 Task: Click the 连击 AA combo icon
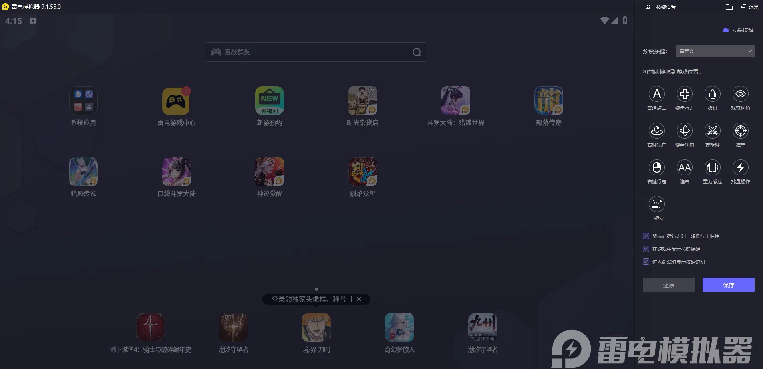(685, 167)
